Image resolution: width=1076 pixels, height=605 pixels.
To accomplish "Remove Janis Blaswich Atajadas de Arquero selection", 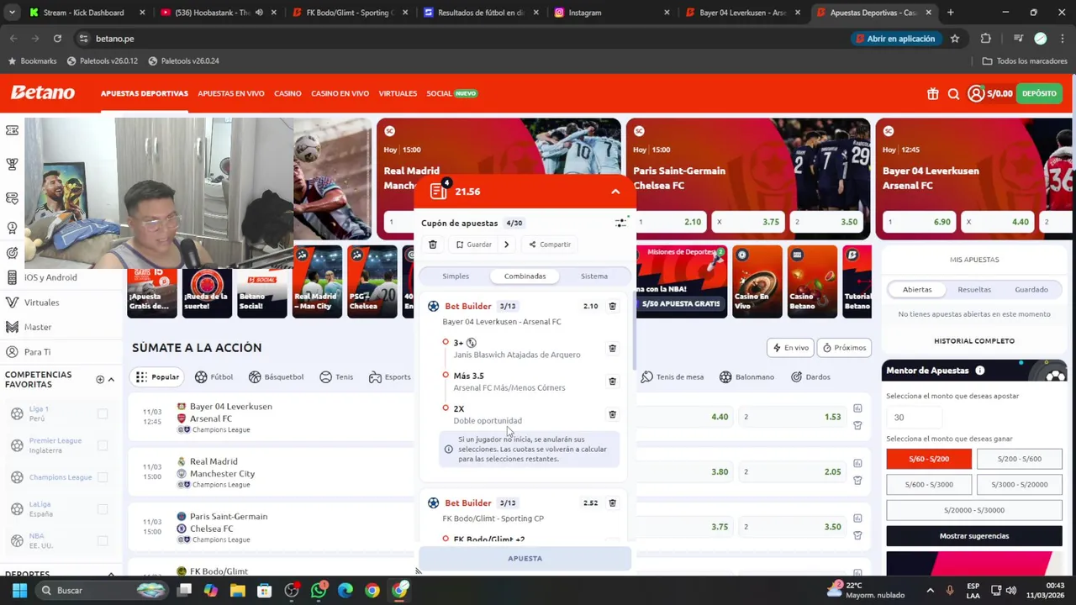I will (612, 348).
